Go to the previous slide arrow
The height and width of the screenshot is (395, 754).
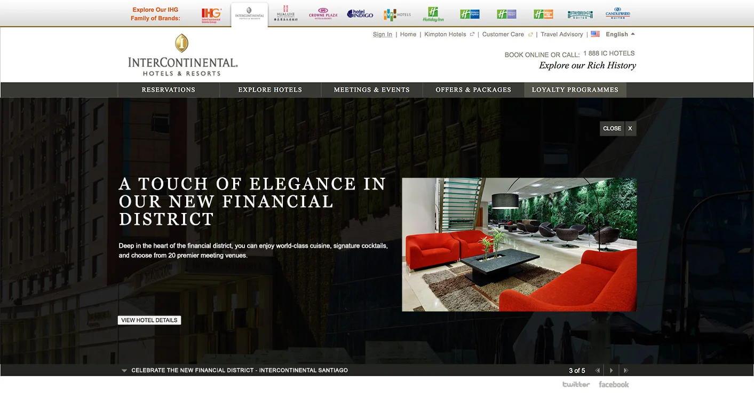598,370
